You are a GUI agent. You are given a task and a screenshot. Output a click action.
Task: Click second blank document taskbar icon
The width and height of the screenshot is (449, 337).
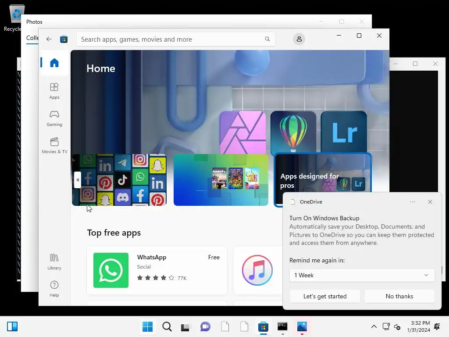(x=244, y=326)
